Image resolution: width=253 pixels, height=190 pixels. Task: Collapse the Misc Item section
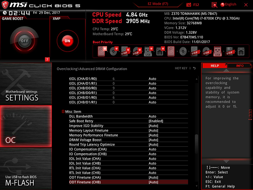pyautogui.click(x=63, y=112)
